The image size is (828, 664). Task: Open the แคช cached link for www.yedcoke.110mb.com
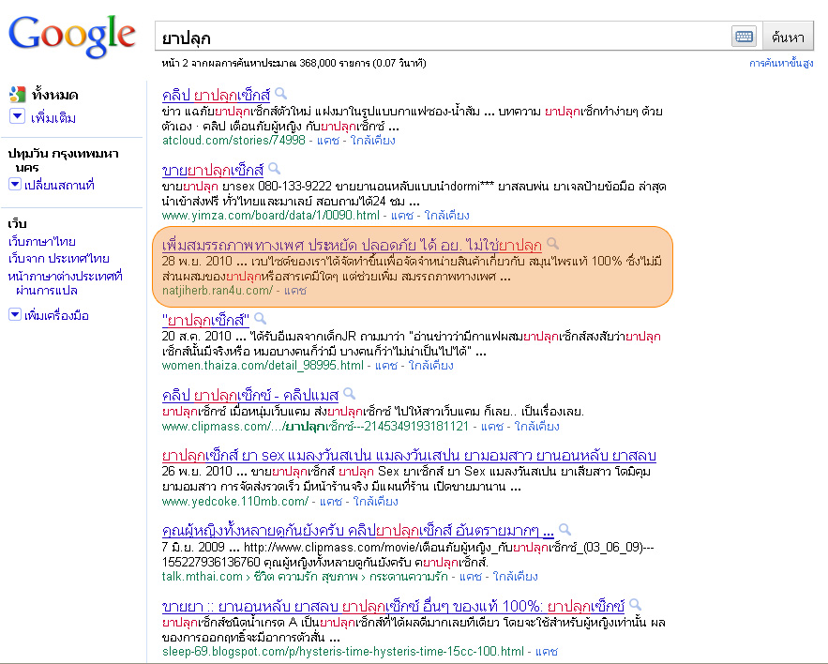[x=331, y=501]
